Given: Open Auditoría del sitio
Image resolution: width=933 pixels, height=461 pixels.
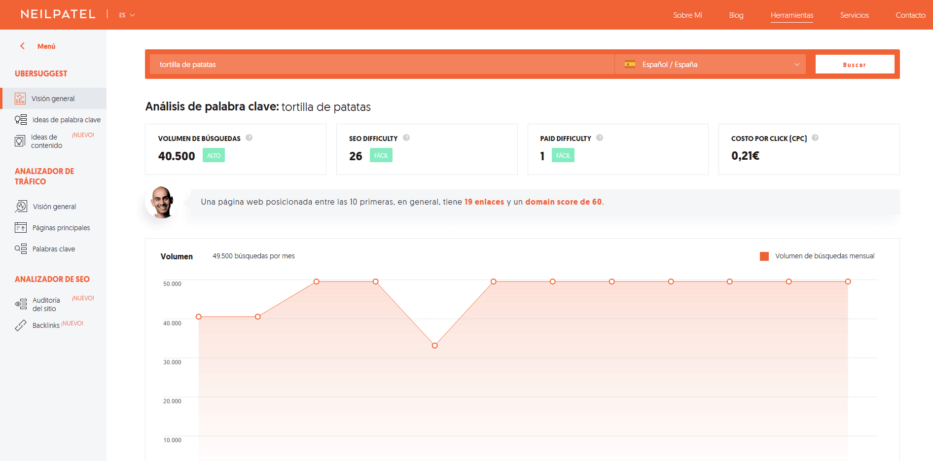Looking at the screenshot, I should [x=46, y=304].
